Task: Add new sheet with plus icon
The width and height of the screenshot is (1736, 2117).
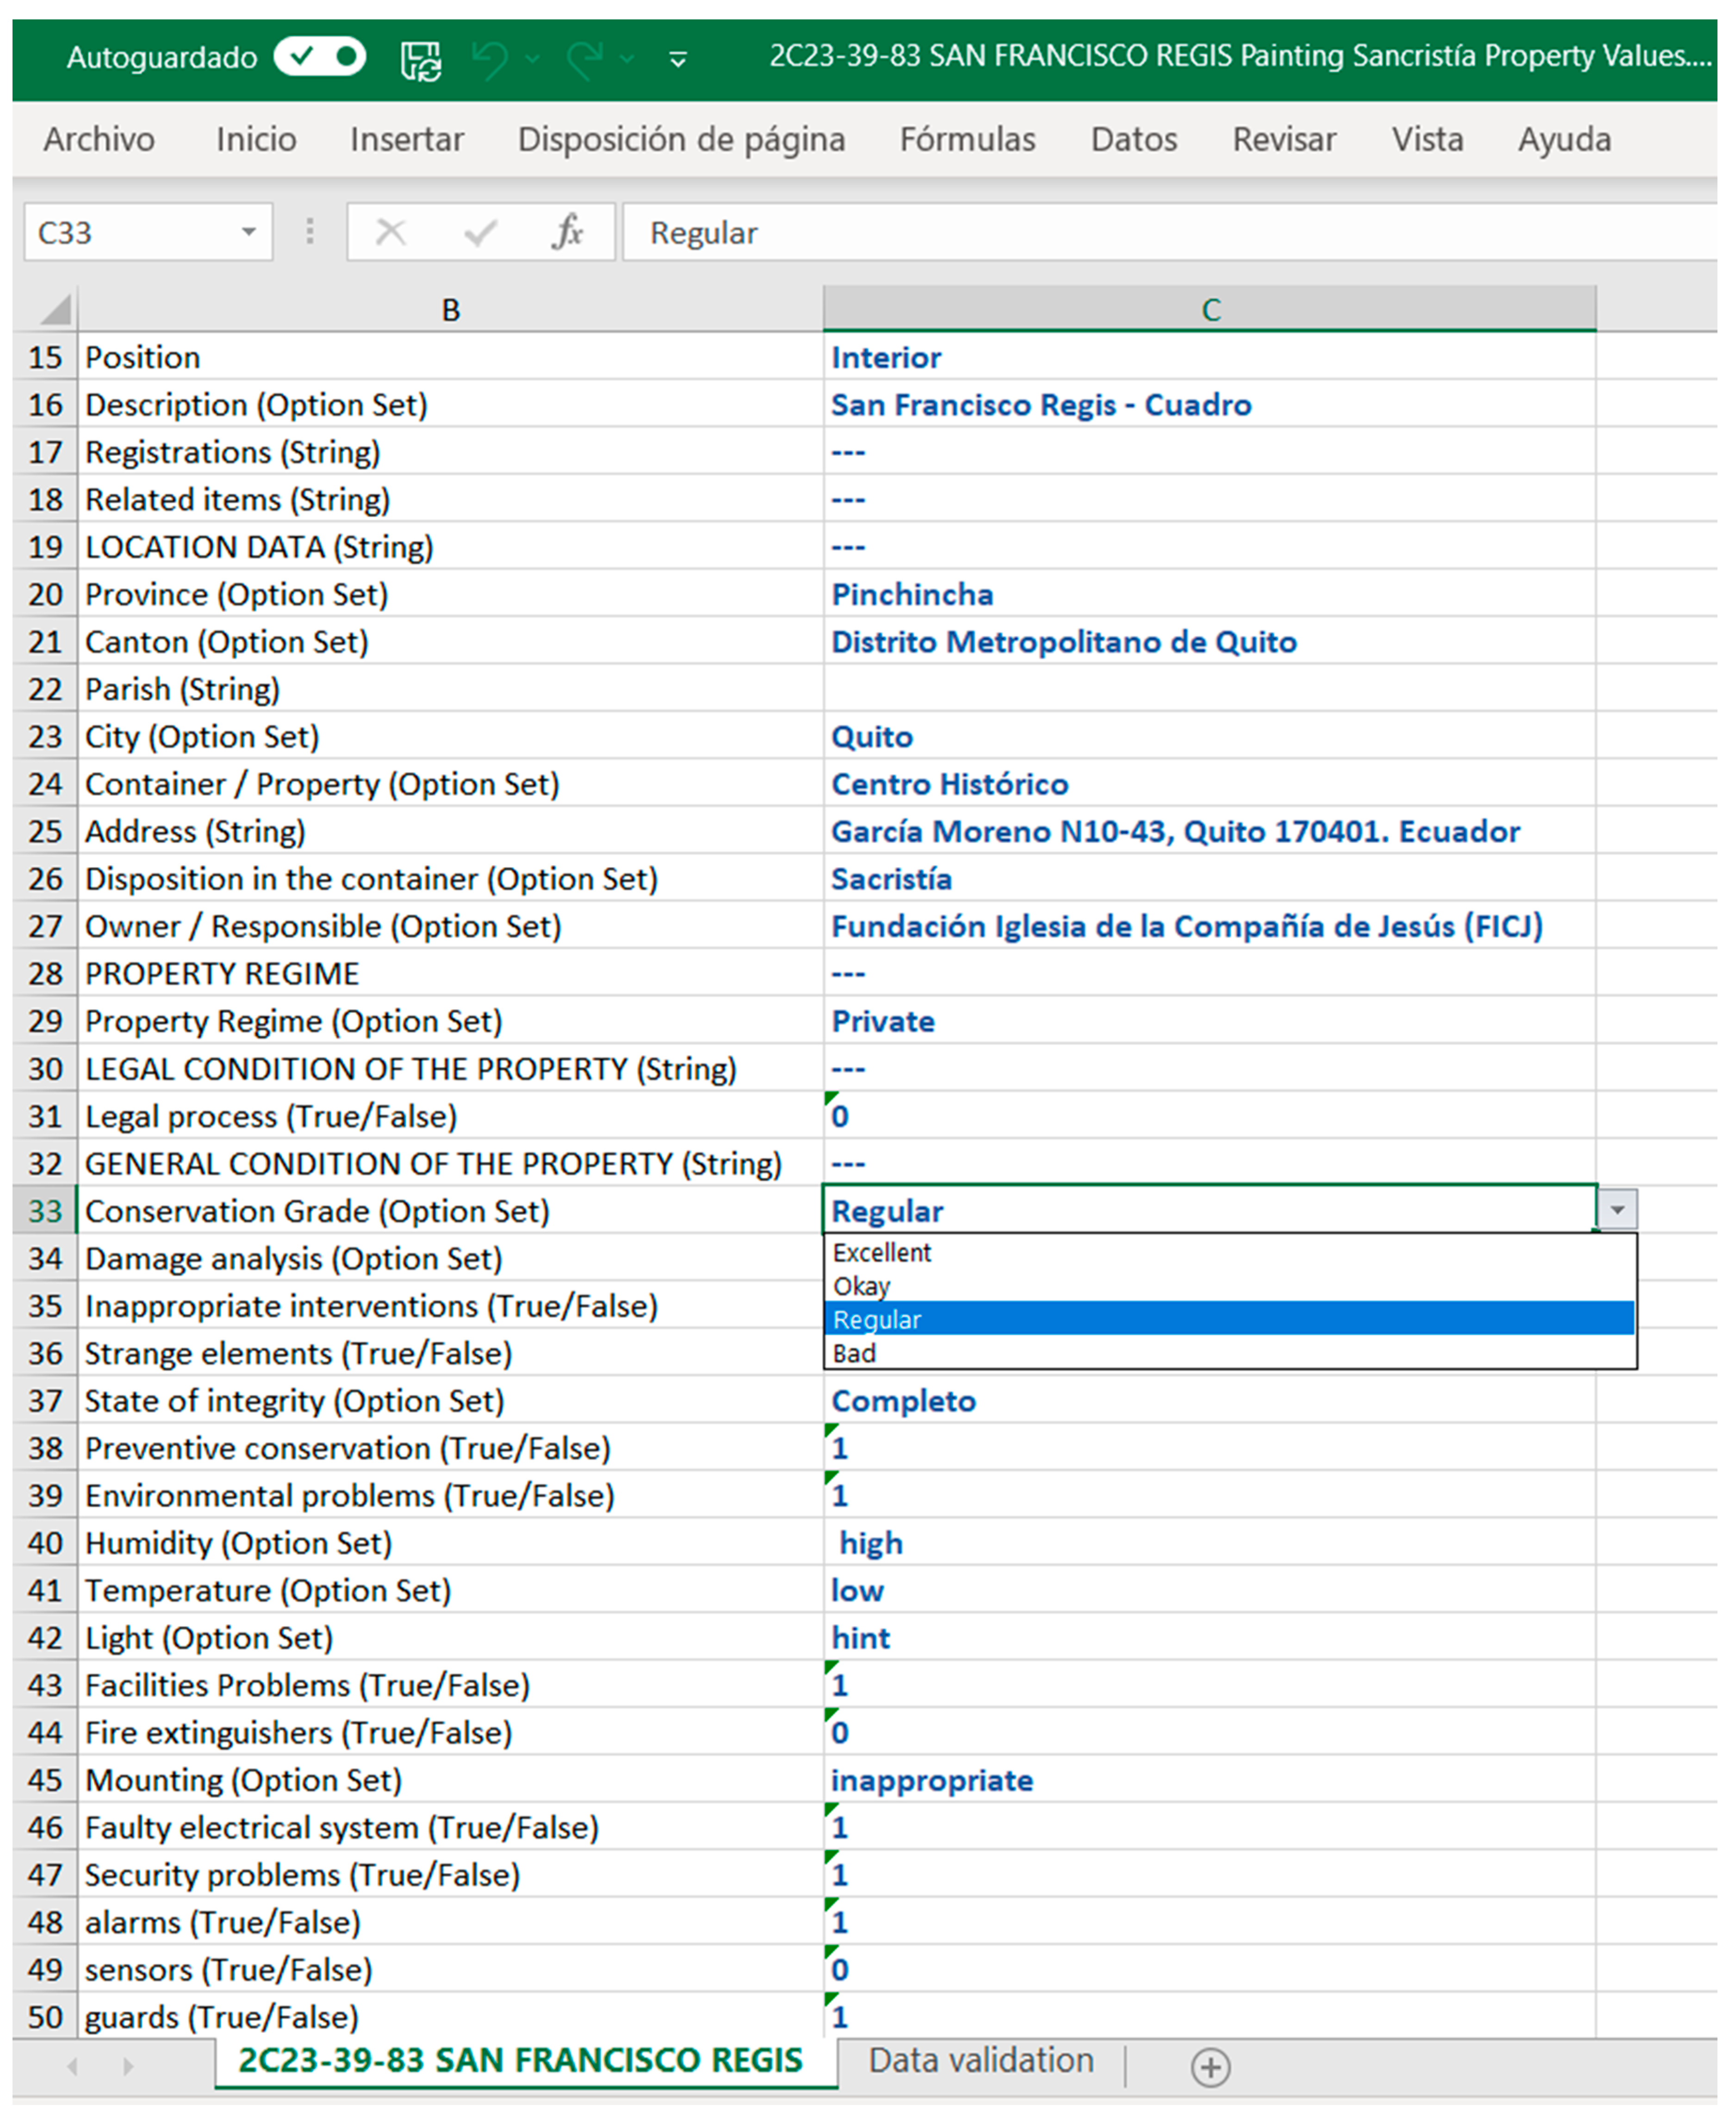Action: pos(1210,2067)
